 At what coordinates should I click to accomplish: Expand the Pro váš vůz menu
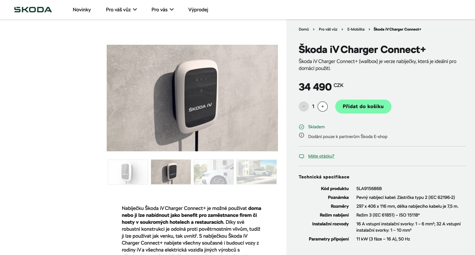pyautogui.click(x=121, y=9)
